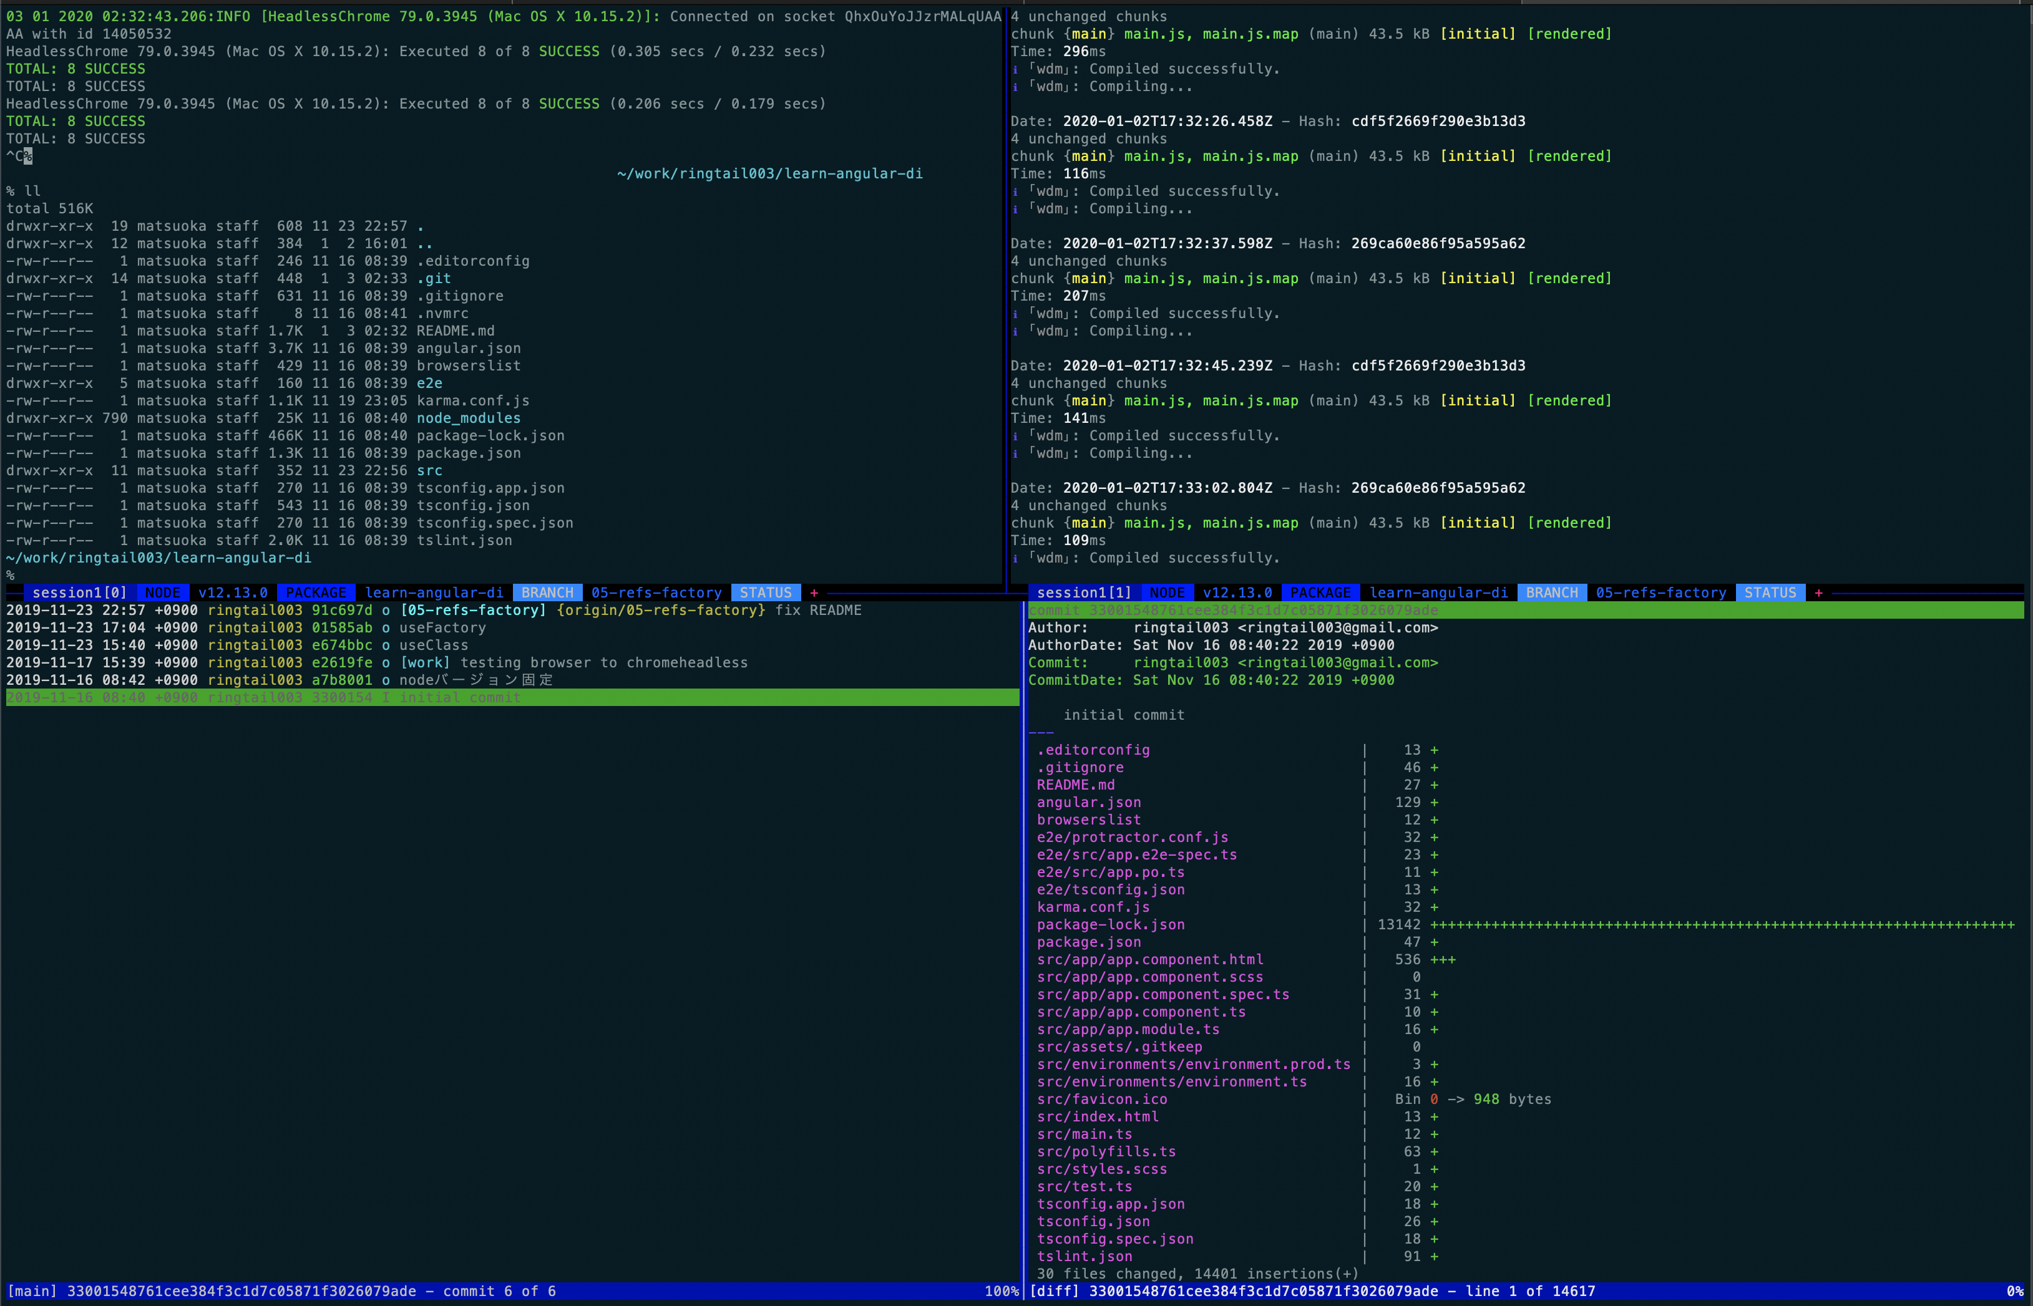Click 05-refs-factory branch name in right status bar
This screenshot has width=2033, height=1306.
[1660, 593]
